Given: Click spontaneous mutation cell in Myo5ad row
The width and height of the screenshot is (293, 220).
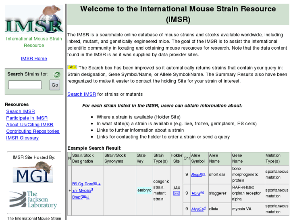Looking at the screenshot, I should pyautogui.click(x=277, y=209).
